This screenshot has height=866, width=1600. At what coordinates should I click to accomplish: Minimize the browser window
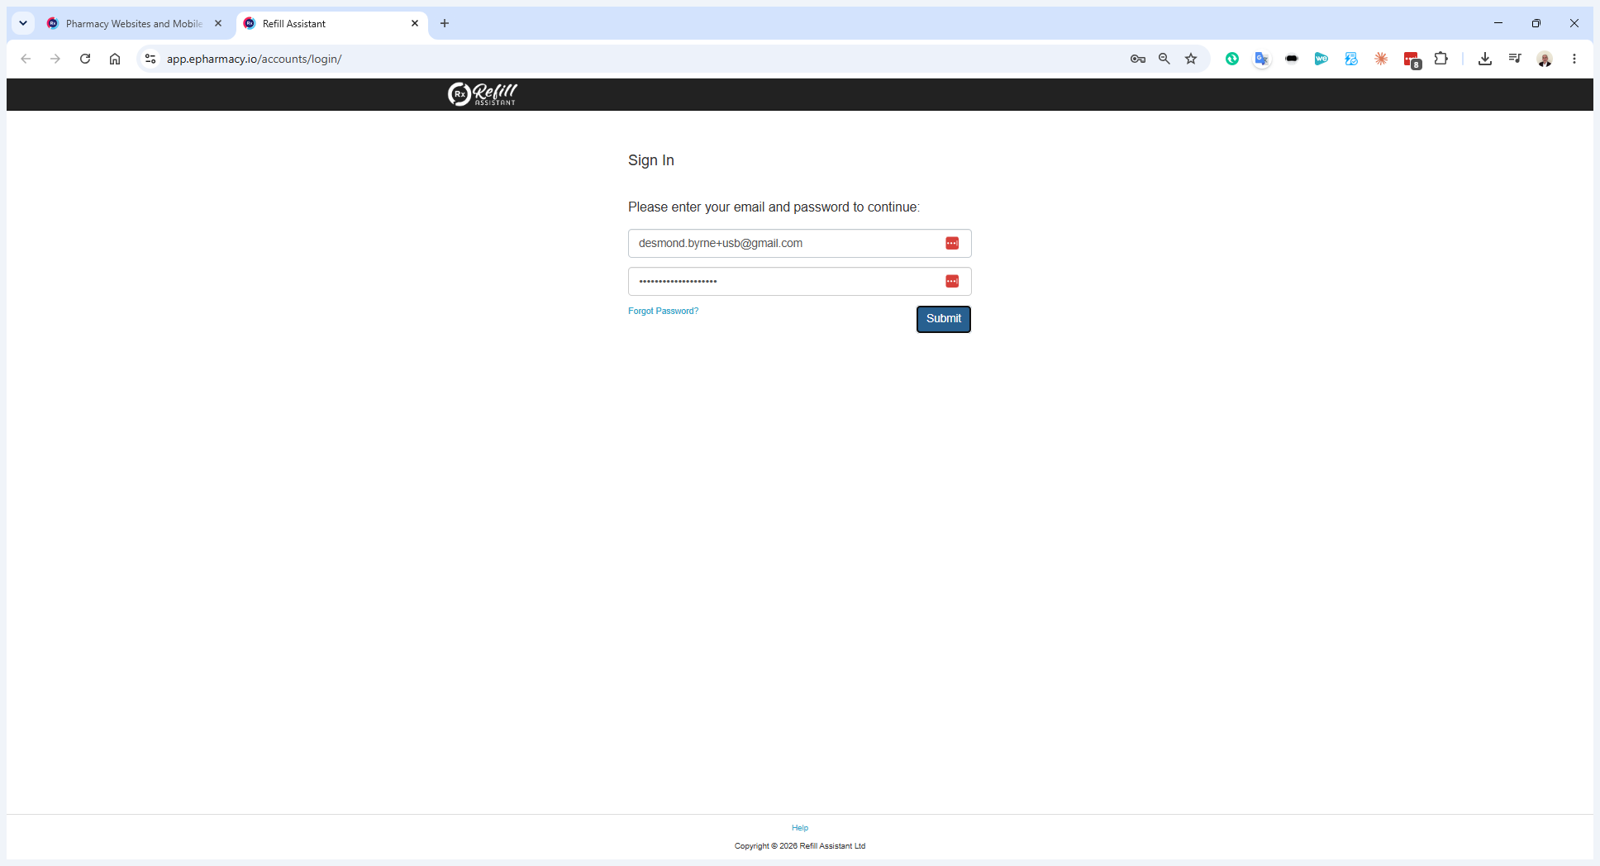pyautogui.click(x=1498, y=23)
